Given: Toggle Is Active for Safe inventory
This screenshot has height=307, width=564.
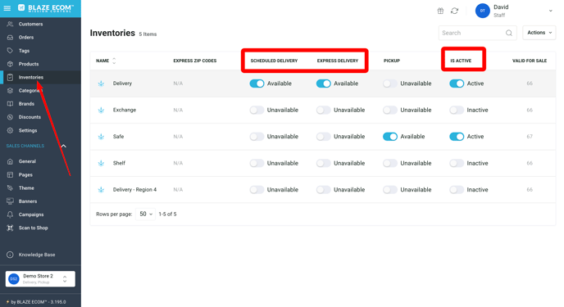Looking at the screenshot, I should pyautogui.click(x=457, y=137).
